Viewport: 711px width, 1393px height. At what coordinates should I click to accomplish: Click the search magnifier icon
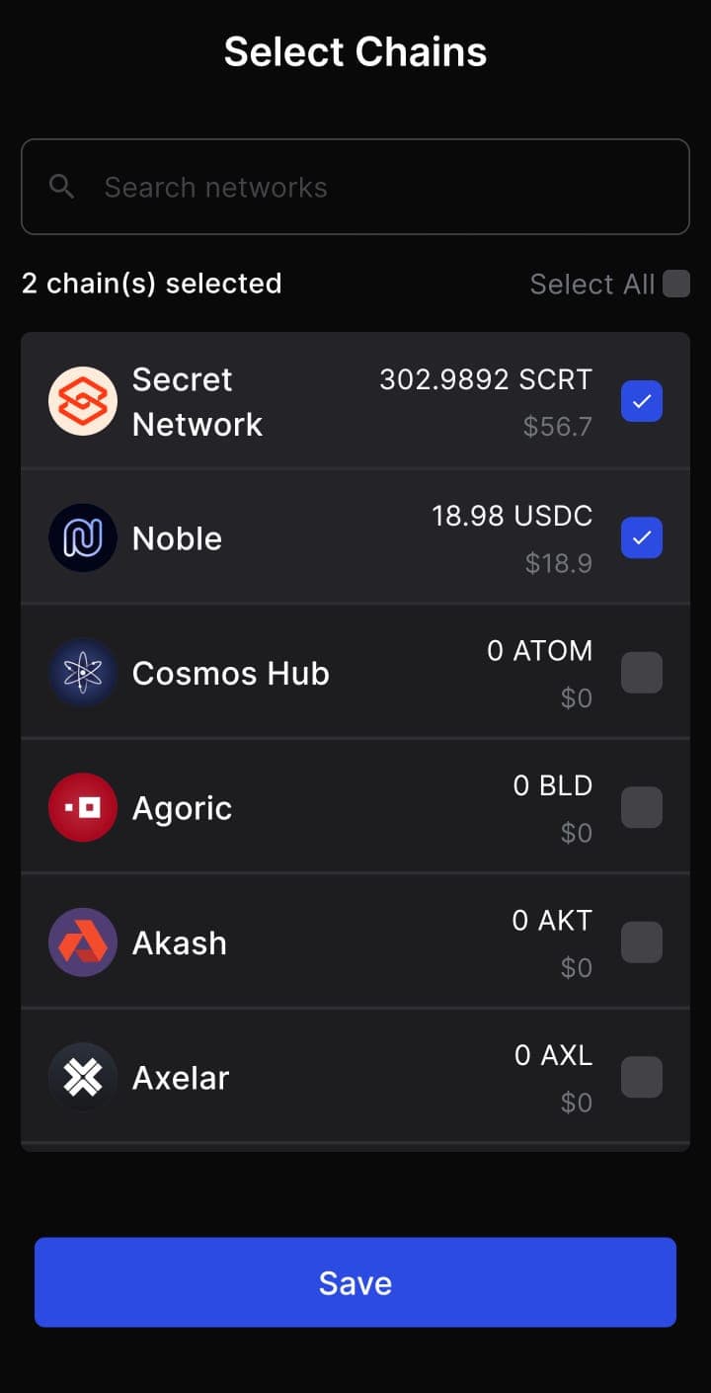(x=62, y=186)
